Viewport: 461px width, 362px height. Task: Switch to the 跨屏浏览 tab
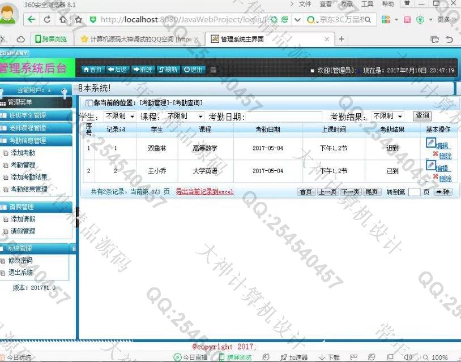[51, 39]
